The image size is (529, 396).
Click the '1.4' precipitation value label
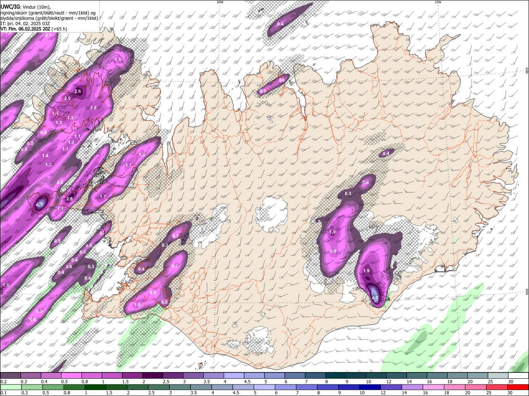coord(45,156)
